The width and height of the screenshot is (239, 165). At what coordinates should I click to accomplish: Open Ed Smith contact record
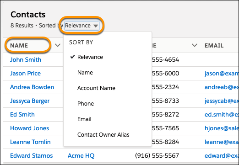tap(22, 114)
